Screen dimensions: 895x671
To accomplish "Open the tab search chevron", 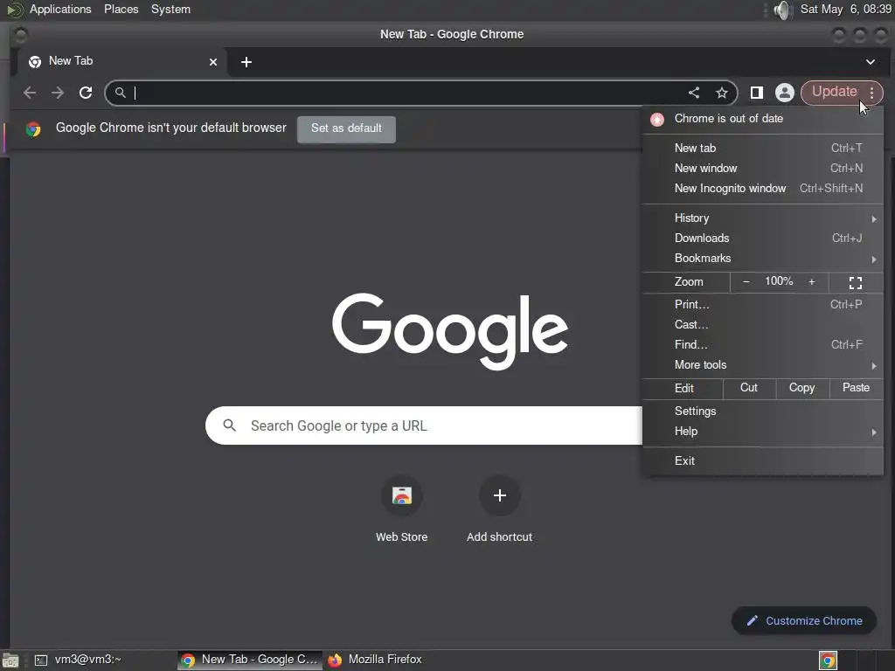I will point(870,62).
